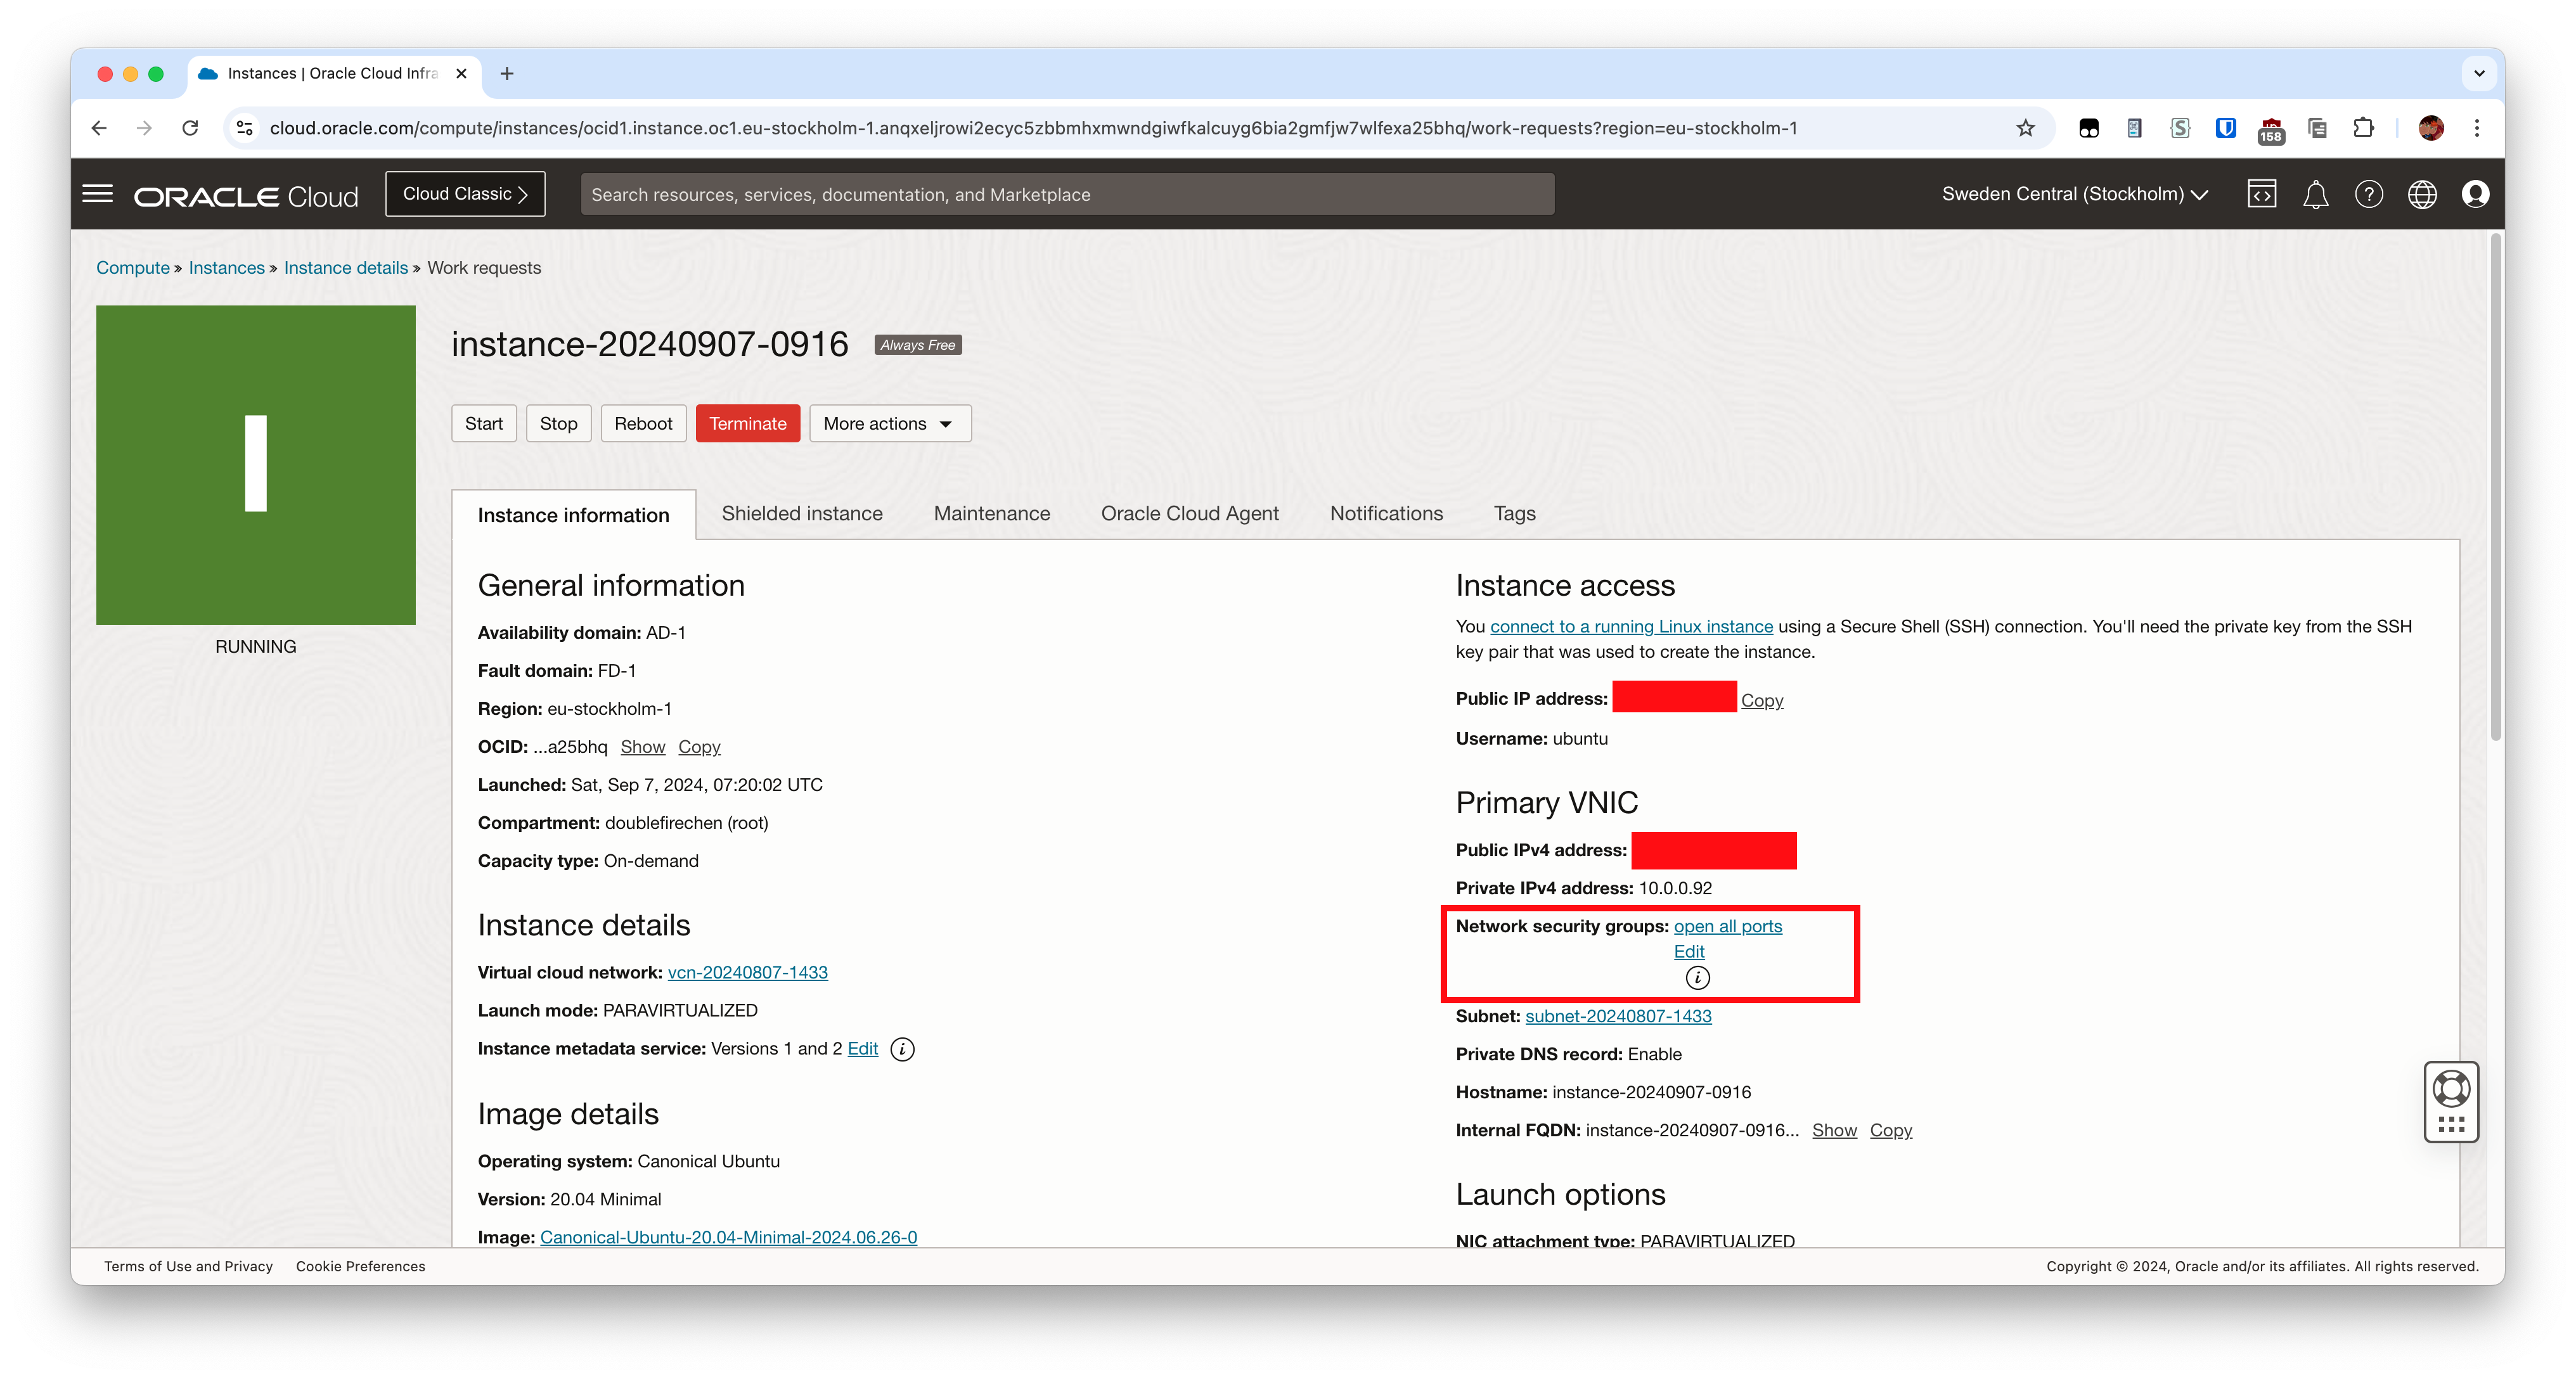Switch to the Shielded instance tab

point(802,514)
